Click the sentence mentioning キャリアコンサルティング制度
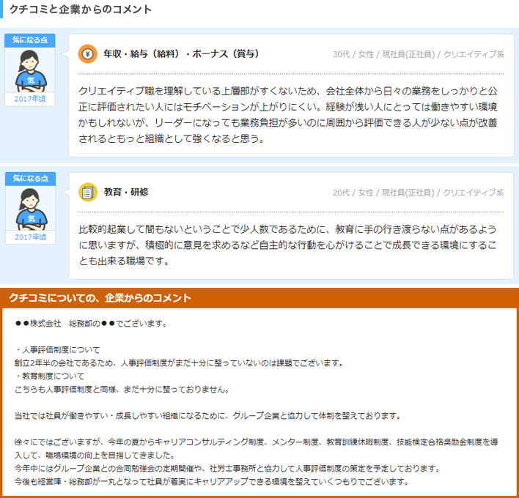519x498 pixels. pyautogui.click(x=257, y=442)
